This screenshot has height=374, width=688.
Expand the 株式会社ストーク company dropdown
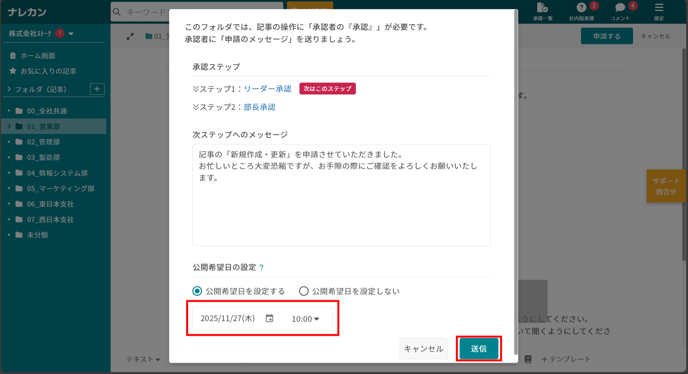pos(71,33)
